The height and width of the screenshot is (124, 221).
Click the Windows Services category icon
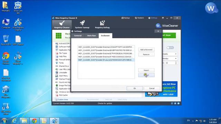[x=57, y=92]
